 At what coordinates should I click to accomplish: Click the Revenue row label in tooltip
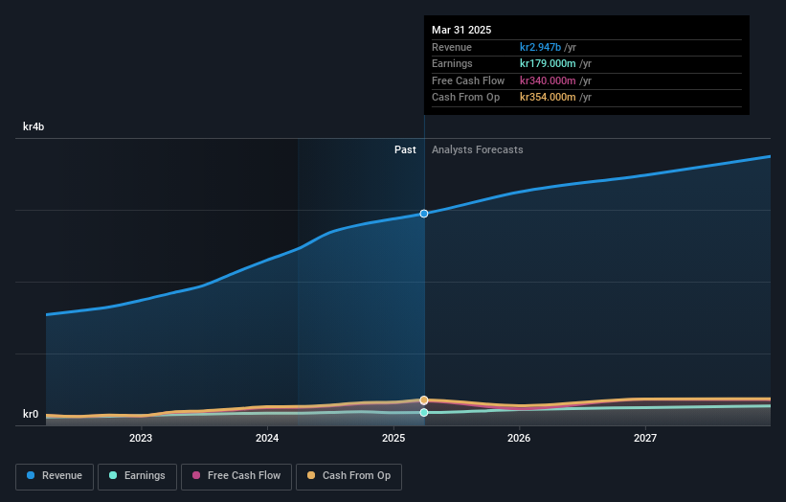point(452,47)
